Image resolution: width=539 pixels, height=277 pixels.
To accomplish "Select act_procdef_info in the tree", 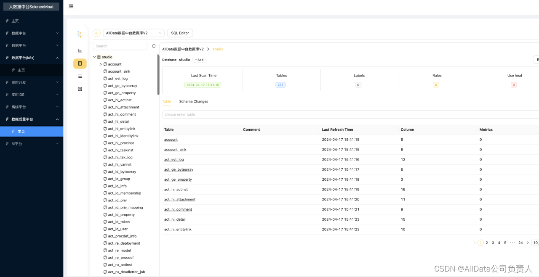I will point(122,236).
